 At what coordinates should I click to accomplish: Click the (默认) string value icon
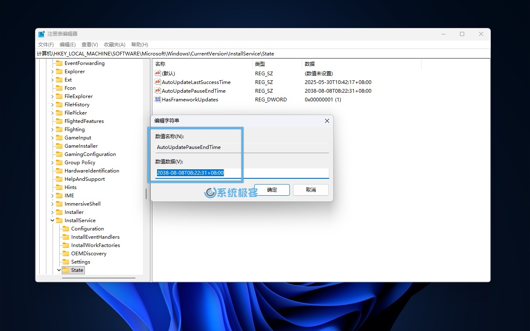(157, 73)
